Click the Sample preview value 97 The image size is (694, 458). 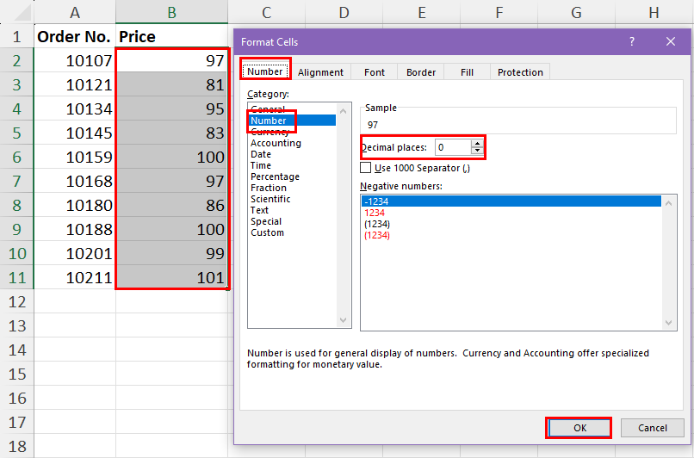(373, 125)
